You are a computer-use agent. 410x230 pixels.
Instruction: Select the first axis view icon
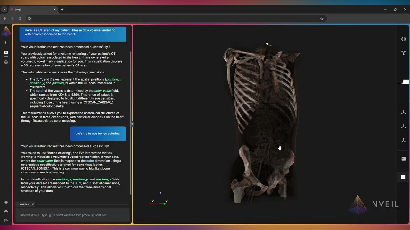coord(403,112)
